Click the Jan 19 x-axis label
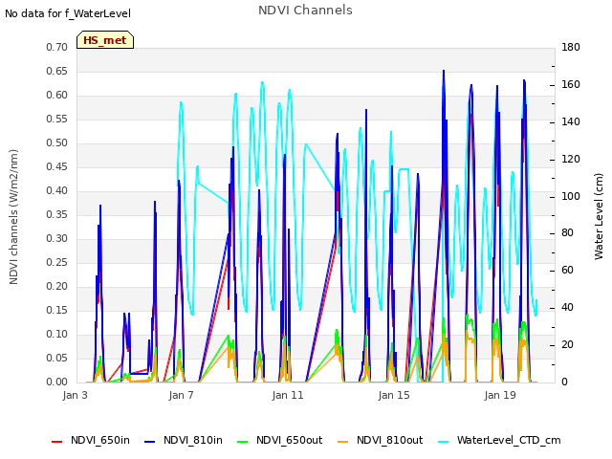 500,395
